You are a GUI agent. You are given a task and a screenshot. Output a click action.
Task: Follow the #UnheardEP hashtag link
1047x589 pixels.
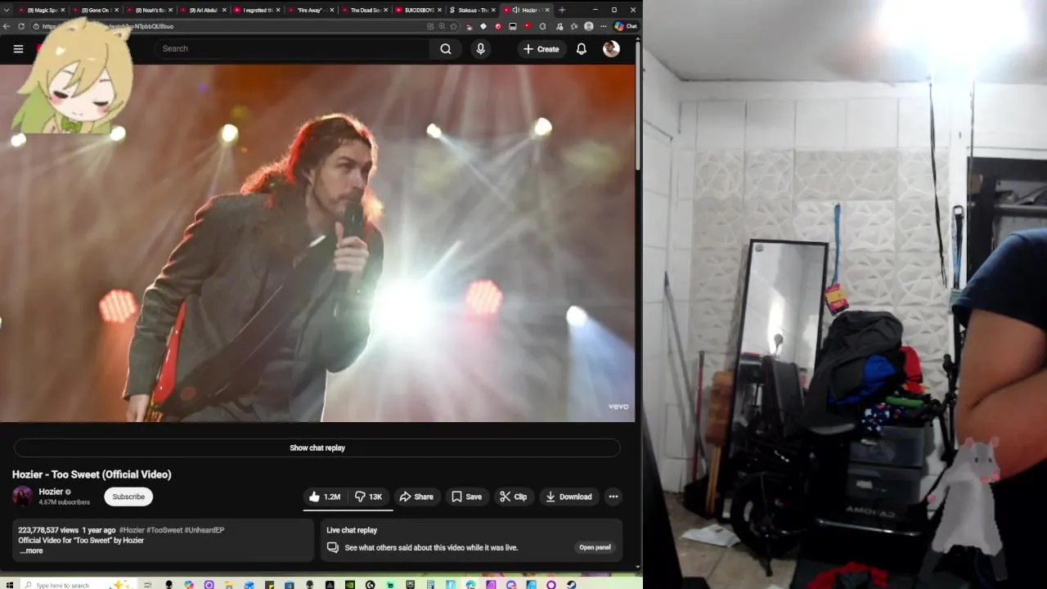tap(204, 530)
